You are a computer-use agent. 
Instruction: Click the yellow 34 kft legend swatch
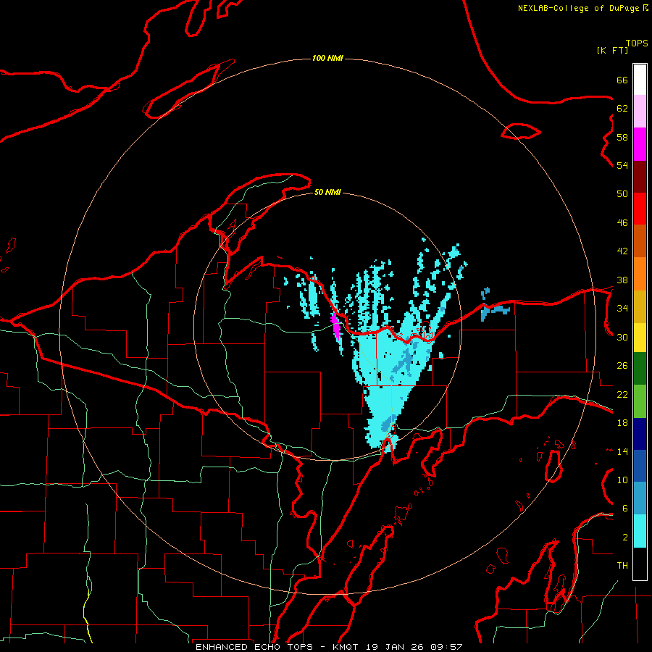pyautogui.click(x=640, y=338)
